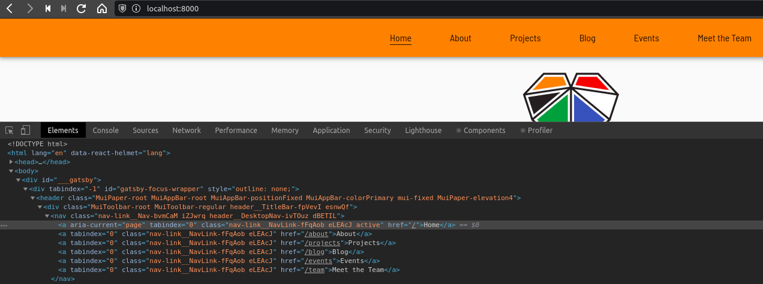Viewport: 763px width, 284px height.
Task: Switch to the Security tab
Action: (x=377, y=130)
